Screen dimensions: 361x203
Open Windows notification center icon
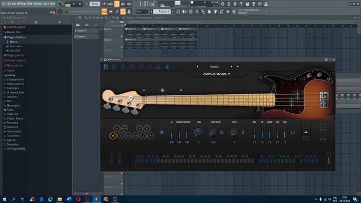355,199
